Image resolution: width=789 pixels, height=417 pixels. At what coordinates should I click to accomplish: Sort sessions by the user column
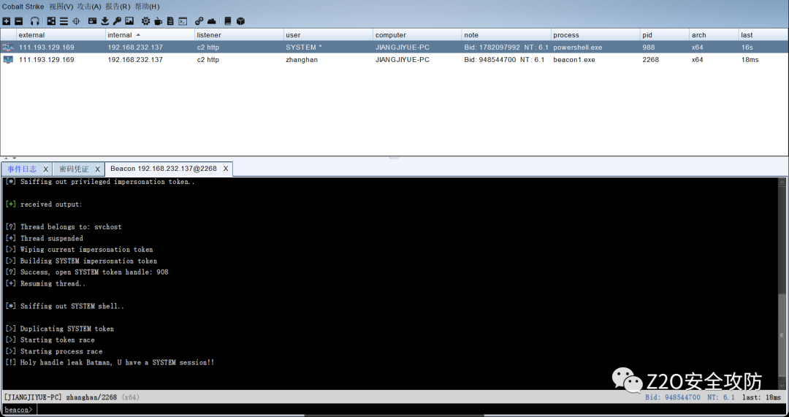[x=327, y=35]
